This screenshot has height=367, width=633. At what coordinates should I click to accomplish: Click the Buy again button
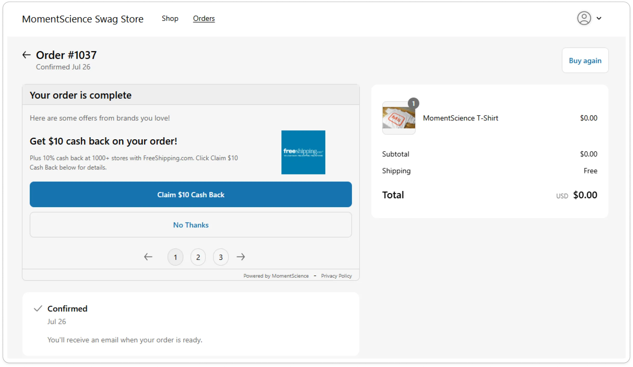click(x=585, y=60)
